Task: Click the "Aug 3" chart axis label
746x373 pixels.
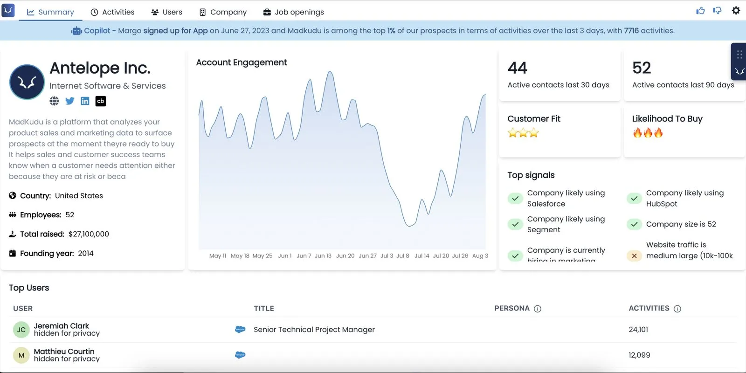Action: [480, 256]
